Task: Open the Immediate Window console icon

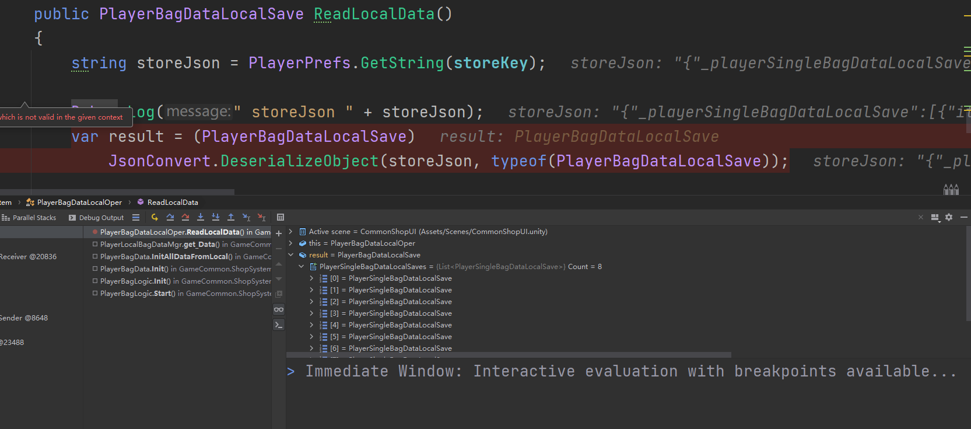Action: coord(279,325)
